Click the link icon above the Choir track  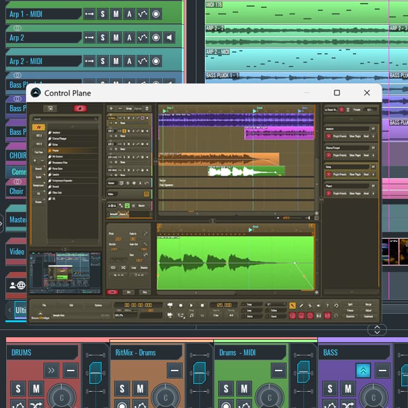(18, 181)
